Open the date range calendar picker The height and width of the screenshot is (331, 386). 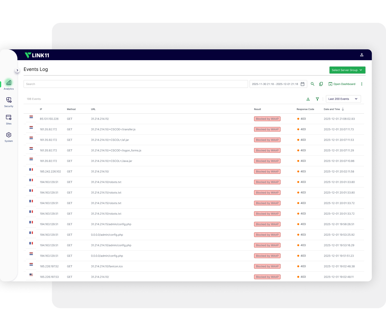[x=302, y=84]
